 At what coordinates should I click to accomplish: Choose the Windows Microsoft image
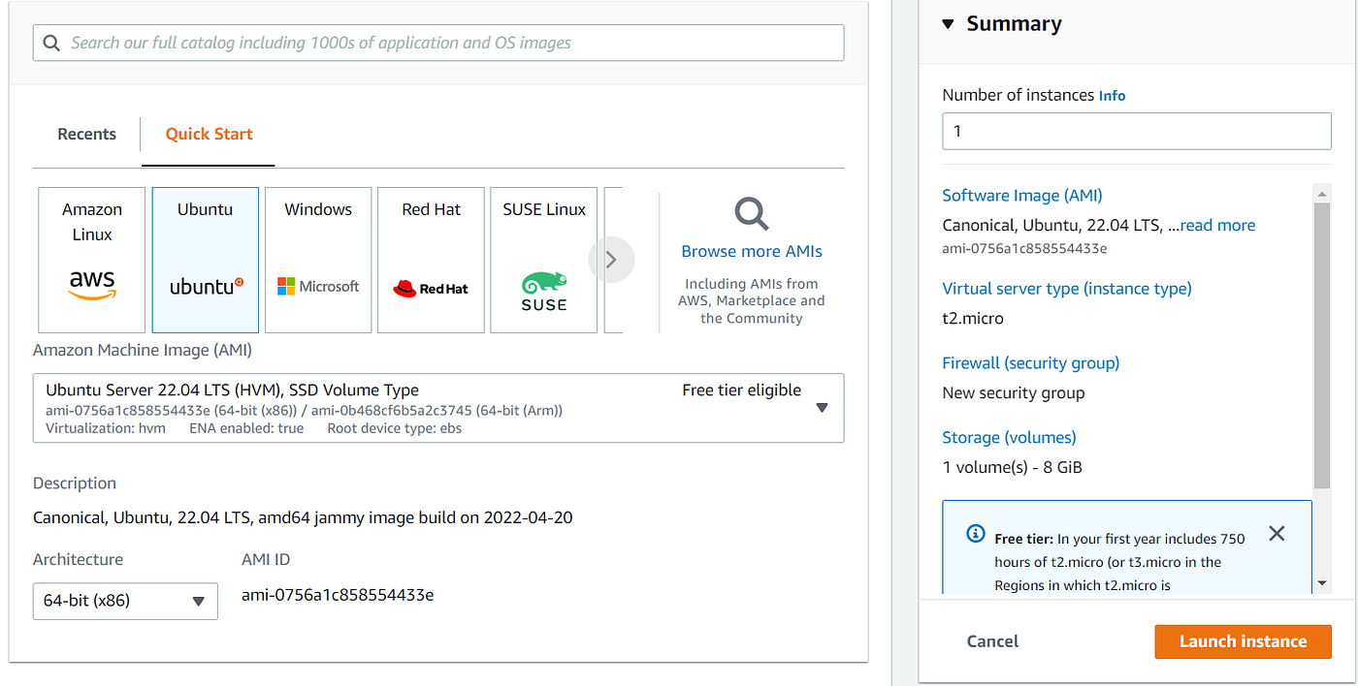(318, 259)
